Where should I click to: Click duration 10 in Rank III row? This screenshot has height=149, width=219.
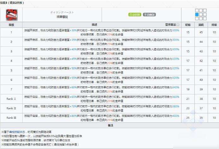pyautogui.click(x=214, y=118)
